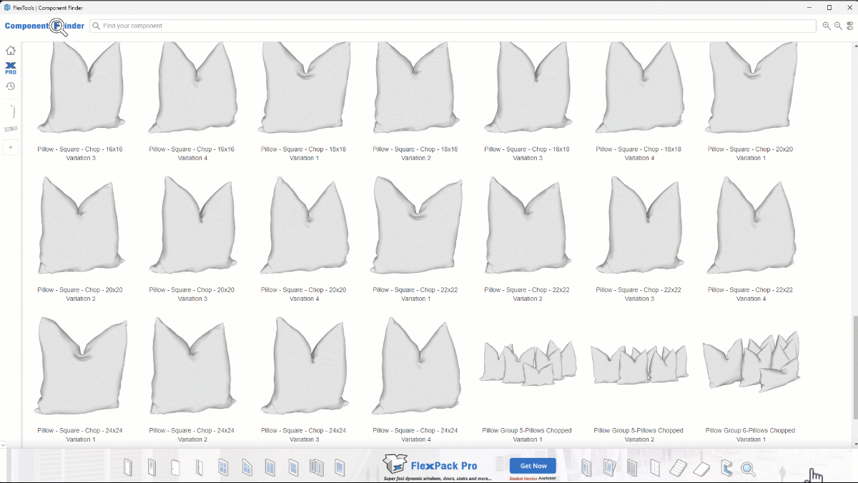
Task: Click the Get Now button
Action: click(532, 465)
